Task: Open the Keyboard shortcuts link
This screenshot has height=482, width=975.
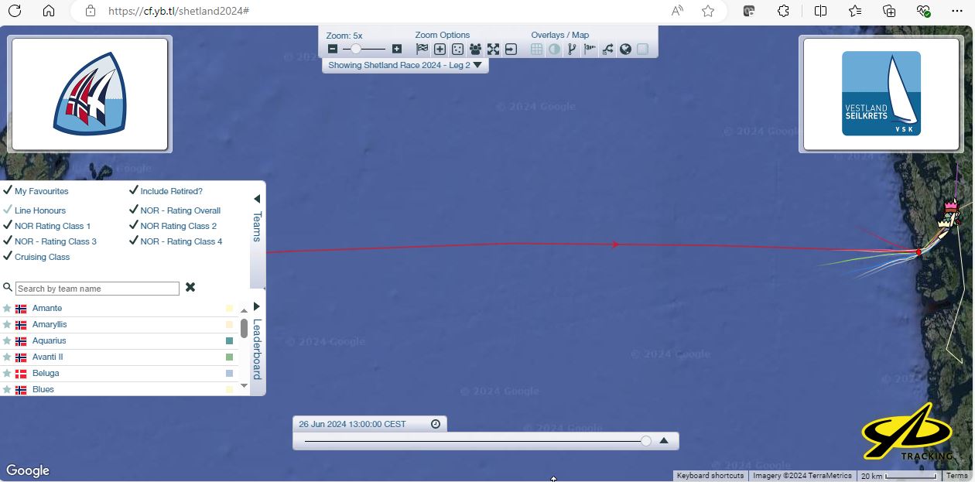Action: (x=710, y=476)
